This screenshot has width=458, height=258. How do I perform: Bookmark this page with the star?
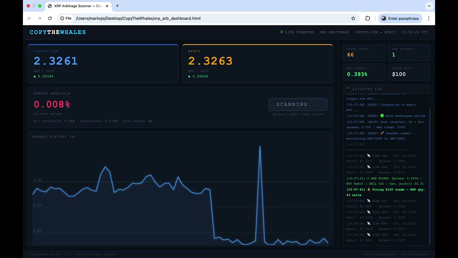353,18
